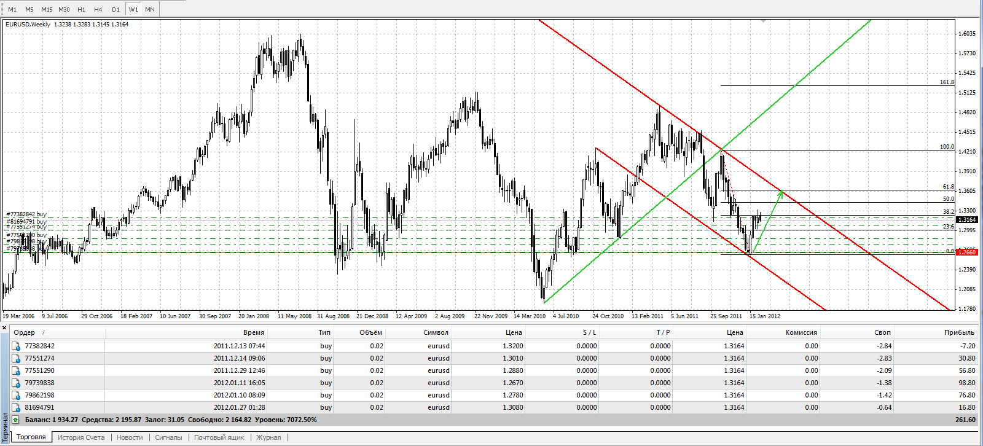983x446 pixels.
Task: Click the icon of order 77551290
Action: click(17, 371)
